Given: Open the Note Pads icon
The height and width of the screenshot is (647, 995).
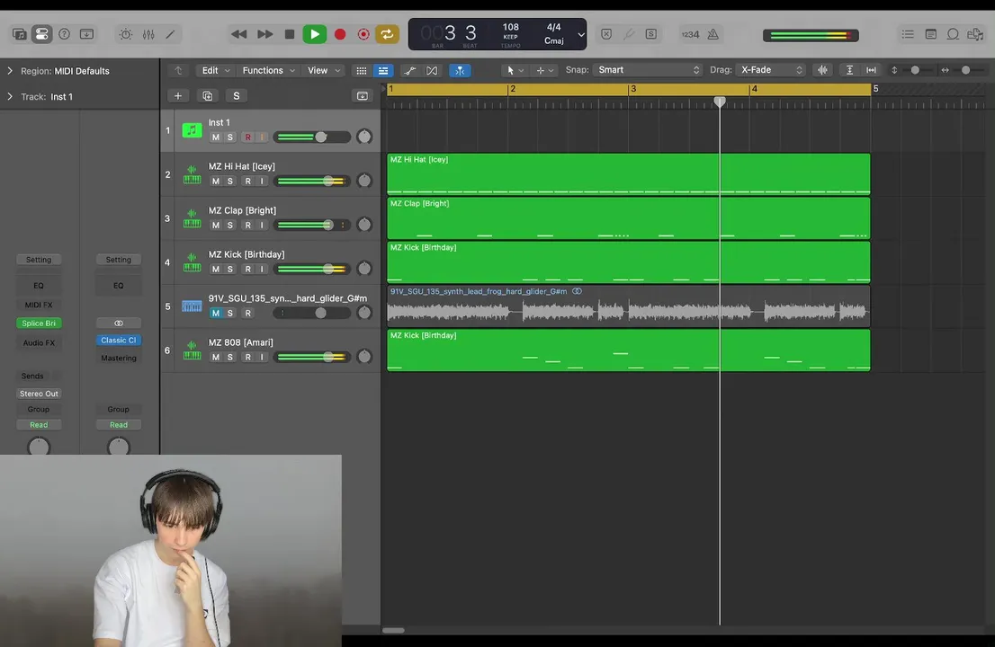Looking at the screenshot, I should point(930,34).
